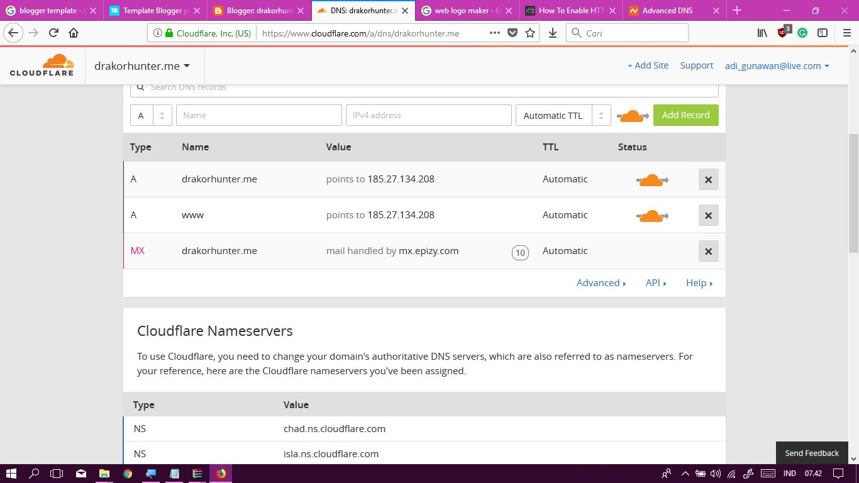This screenshot has height=483, width=859.
Task: Show hidden system tray icons
Action: pos(685,474)
